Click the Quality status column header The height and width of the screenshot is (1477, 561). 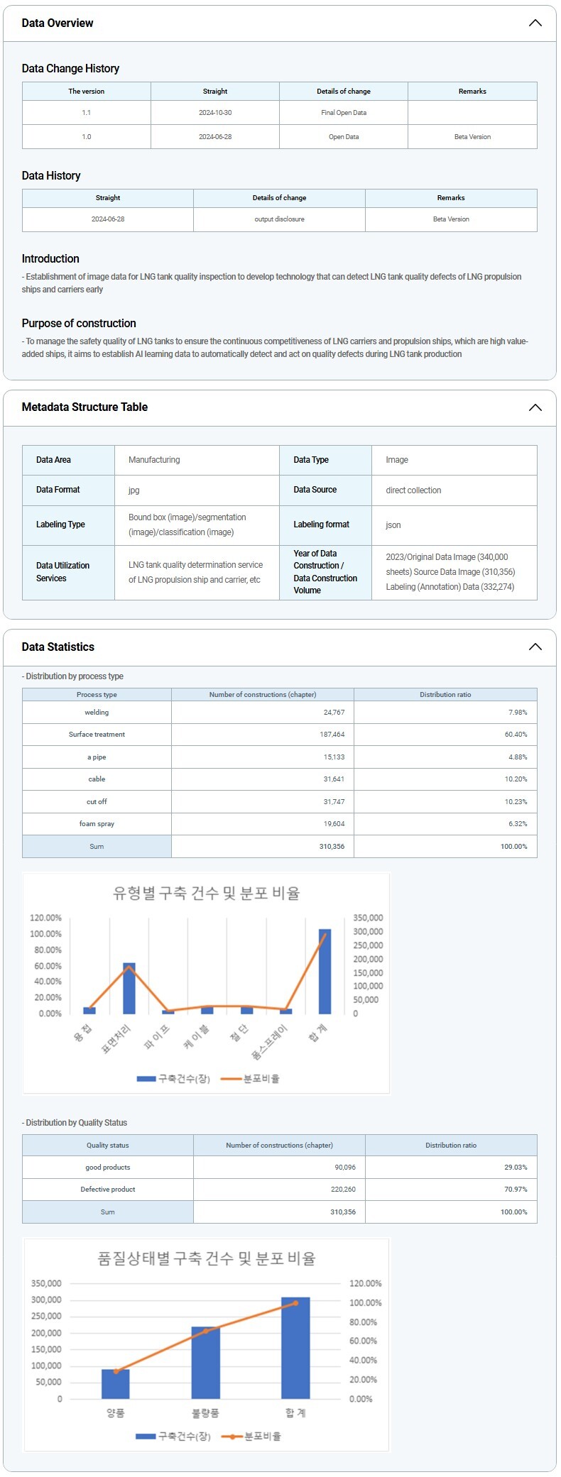coord(108,1145)
